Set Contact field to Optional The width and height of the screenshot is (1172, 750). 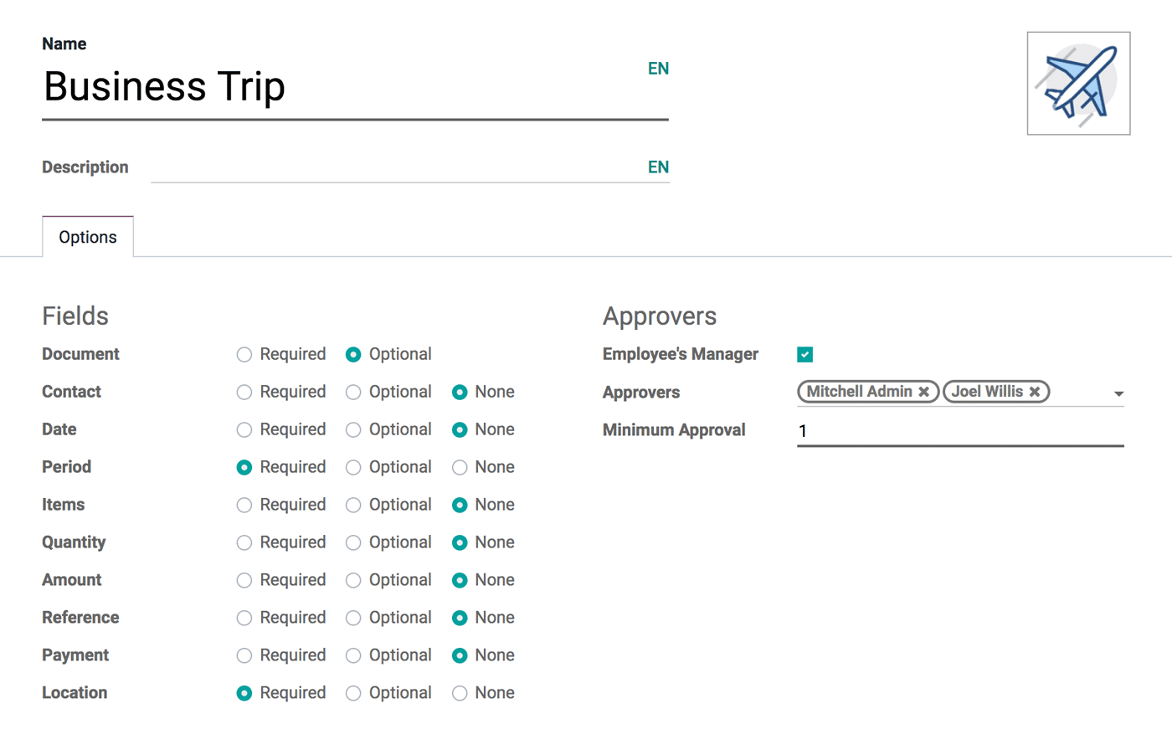[352, 392]
